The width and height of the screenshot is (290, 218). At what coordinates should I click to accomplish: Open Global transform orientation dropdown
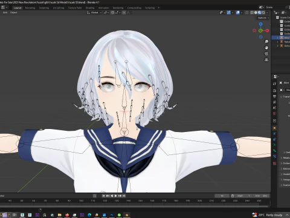pos(94,13)
